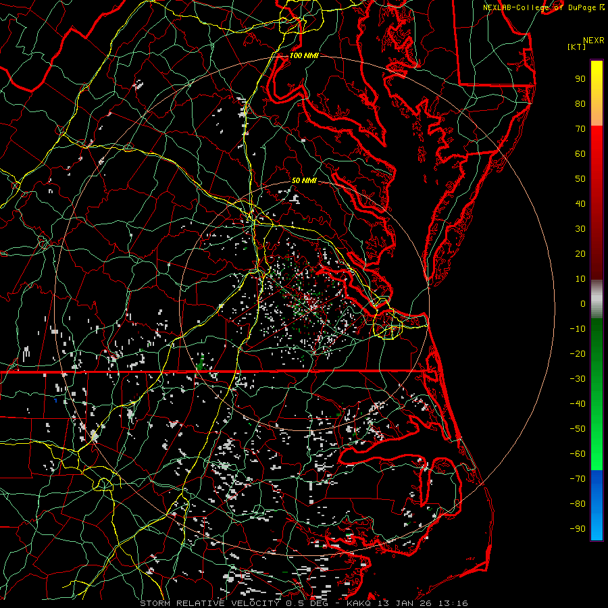Click the 50 NMI range ring label

coord(304,180)
